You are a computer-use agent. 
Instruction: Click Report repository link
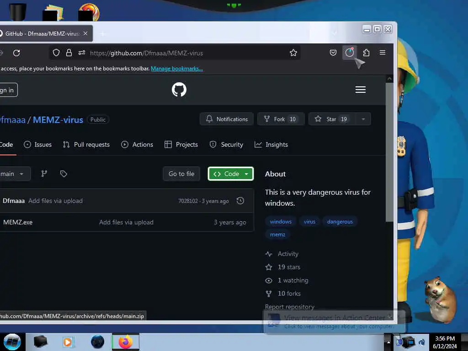[289, 307]
